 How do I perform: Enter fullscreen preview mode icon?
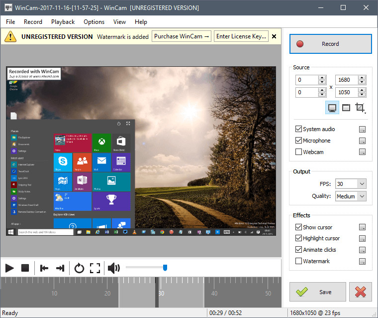click(x=95, y=268)
